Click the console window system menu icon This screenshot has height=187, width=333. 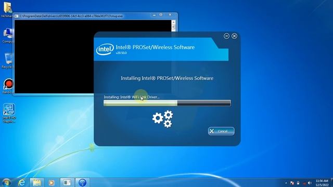[16, 16]
